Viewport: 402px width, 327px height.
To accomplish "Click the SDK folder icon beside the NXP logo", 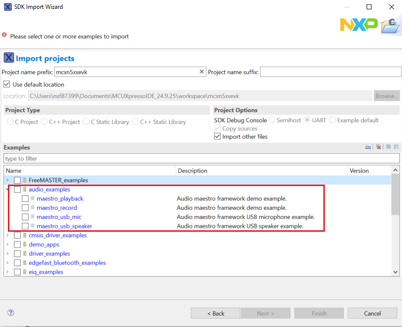I will (390, 25).
